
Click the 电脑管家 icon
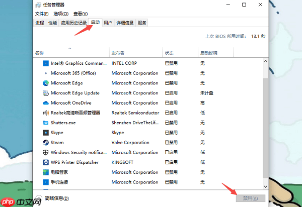pyautogui.click(x=46, y=172)
